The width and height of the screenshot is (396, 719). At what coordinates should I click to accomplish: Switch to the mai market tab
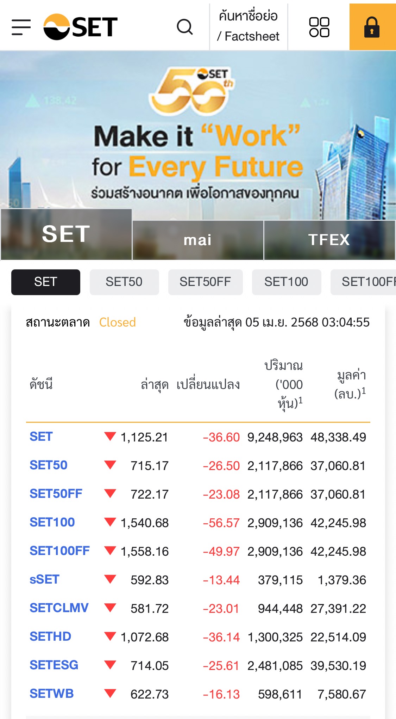pos(198,240)
